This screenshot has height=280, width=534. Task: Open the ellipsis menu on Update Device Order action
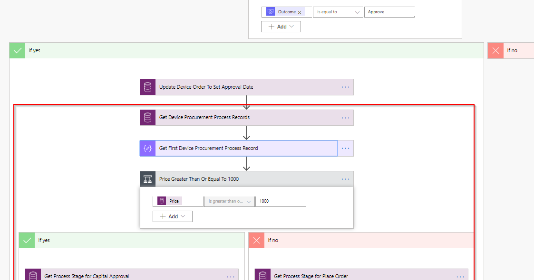(x=345, y=87)
